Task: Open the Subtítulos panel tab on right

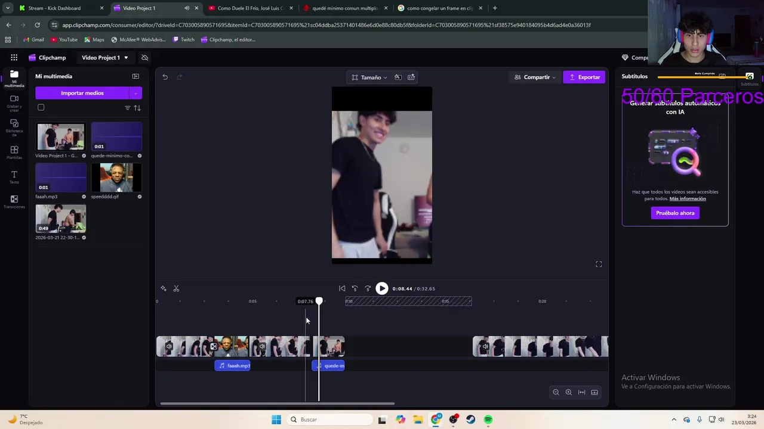Action: (x=749, y=78)
